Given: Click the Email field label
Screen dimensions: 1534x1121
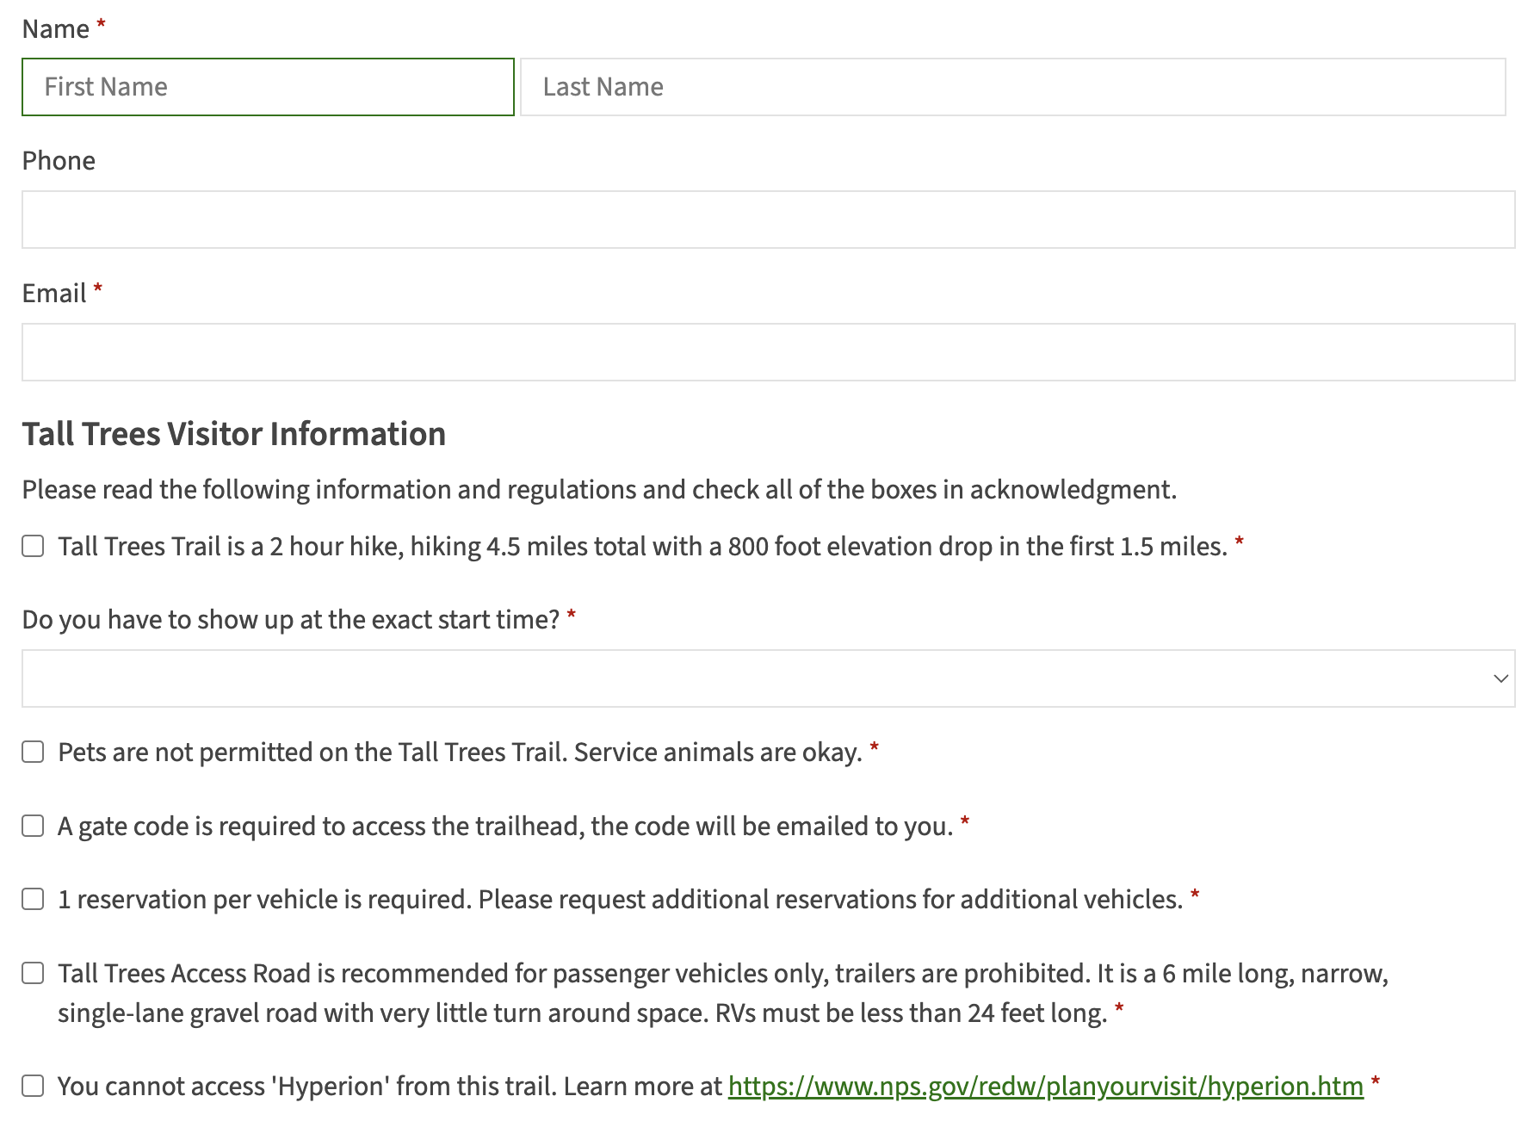Looking at the screenshot, I should tap(54, 294).
